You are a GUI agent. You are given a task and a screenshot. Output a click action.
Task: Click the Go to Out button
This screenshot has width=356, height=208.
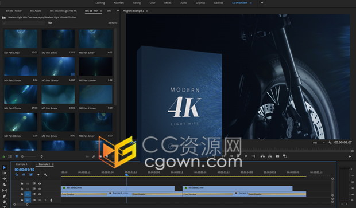tap(253, 156)
